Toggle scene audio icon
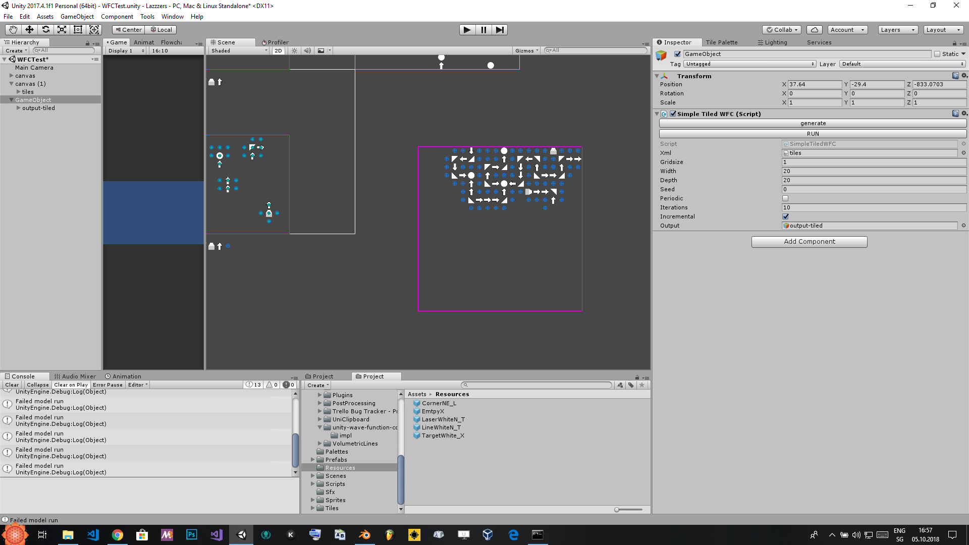This screenshot has height=545, width=969. (307, 50)
